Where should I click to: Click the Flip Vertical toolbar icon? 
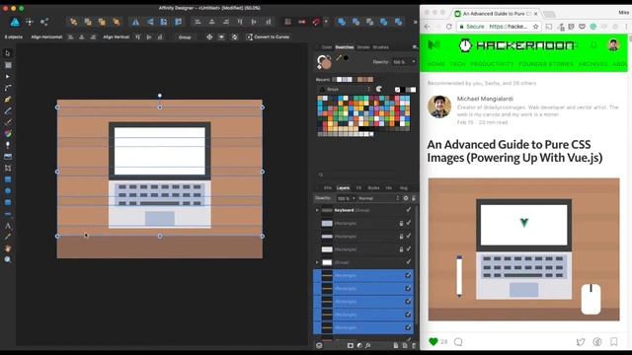(150, 22)
